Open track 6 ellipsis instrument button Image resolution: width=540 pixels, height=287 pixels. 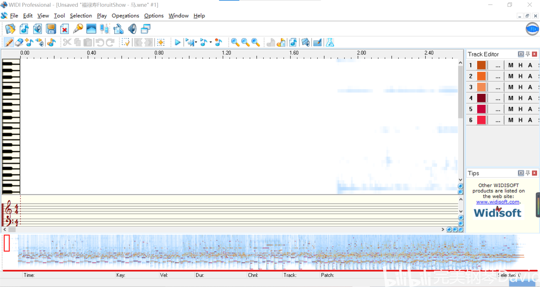[x=497, y=120]
